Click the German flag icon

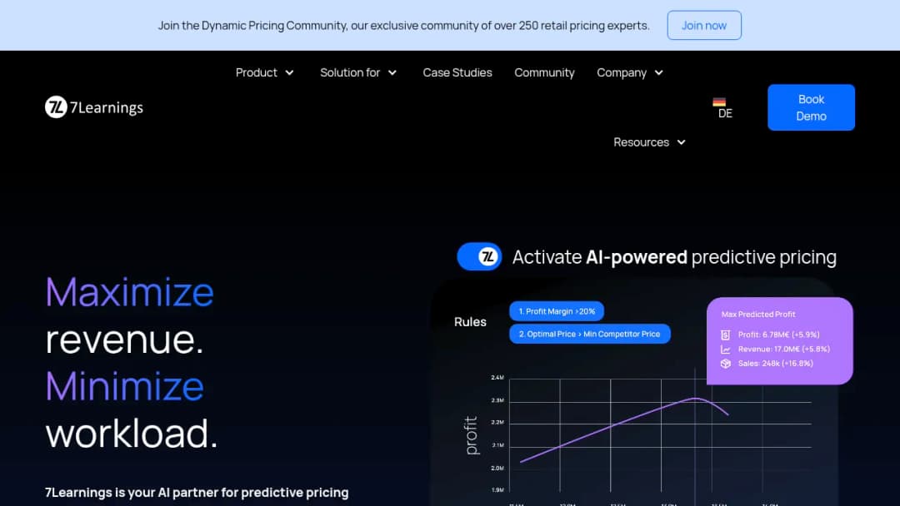(x=719, y=102)
